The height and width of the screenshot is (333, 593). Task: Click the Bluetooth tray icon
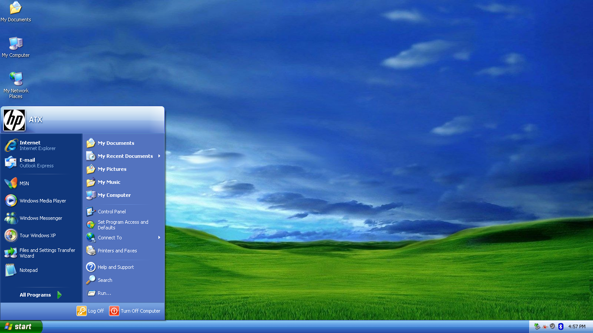pos(560,326)
